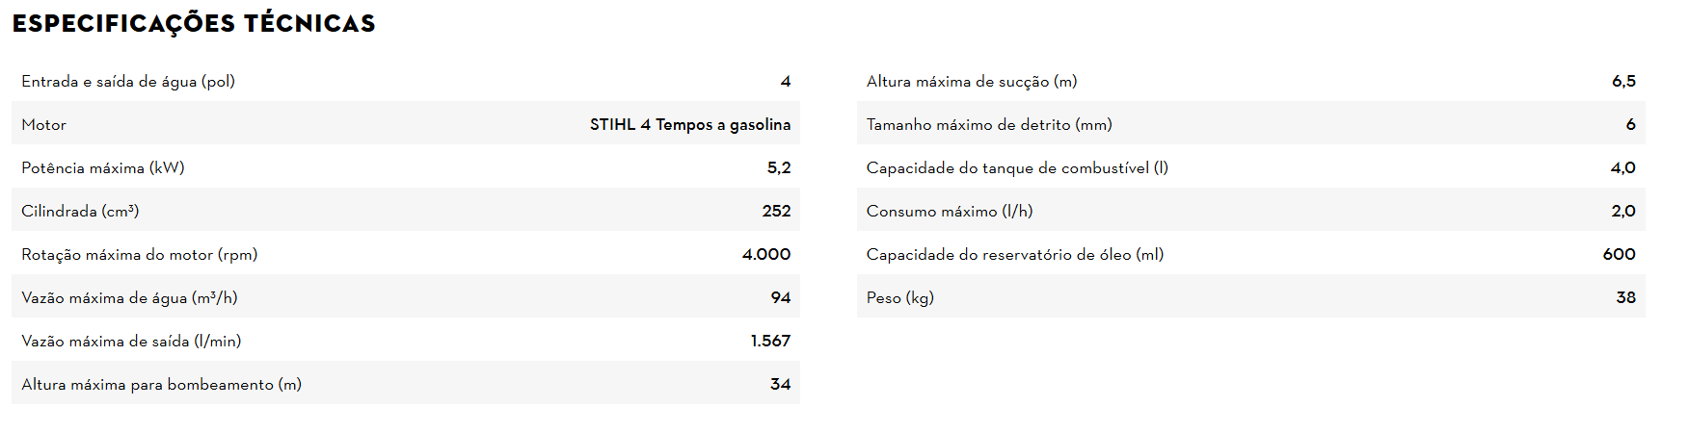This screenshot has width=1689, height=432.
Task: Select the 252 displacement value
Action: coord(776,212)
